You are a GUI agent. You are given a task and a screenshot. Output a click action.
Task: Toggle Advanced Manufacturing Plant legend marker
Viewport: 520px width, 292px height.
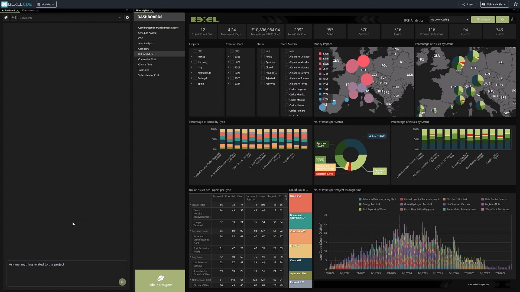click(x=360, y=199)
